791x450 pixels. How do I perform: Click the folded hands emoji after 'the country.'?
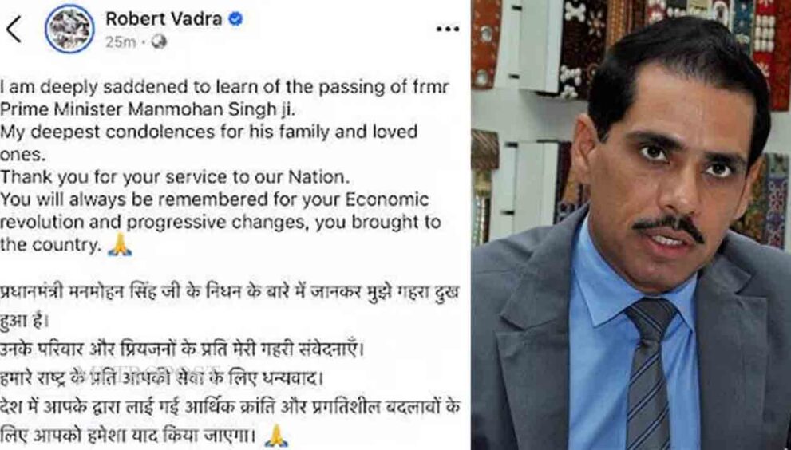(120, 245)
